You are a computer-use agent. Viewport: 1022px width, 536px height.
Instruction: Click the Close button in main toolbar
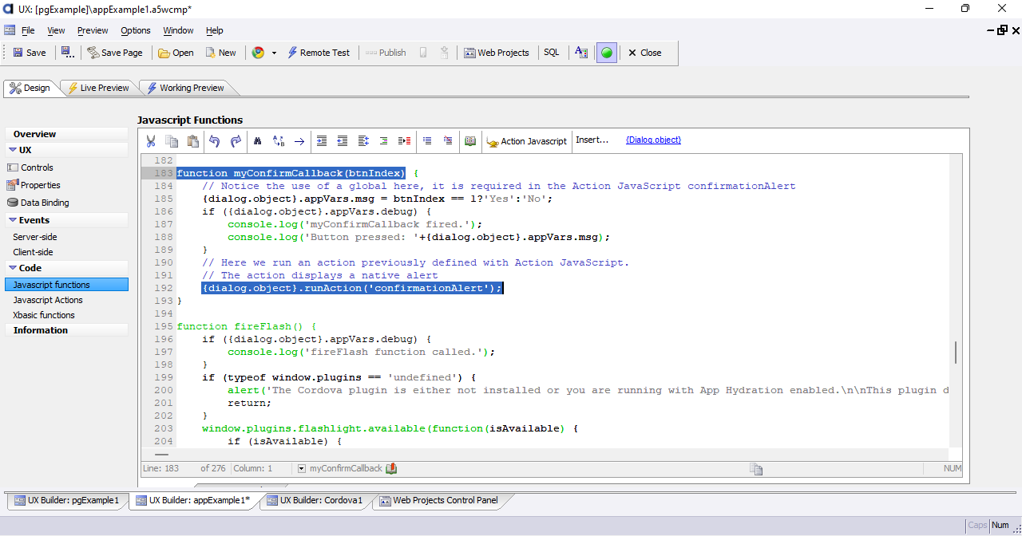pyautogui.click(x=644, y=53)
